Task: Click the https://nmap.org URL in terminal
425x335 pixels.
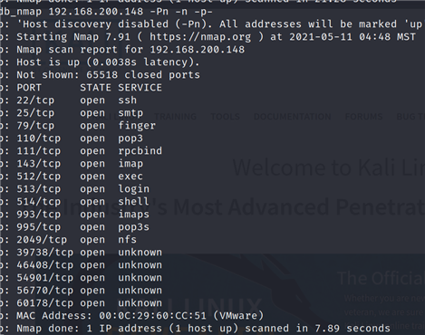Action: coord(200,37)
